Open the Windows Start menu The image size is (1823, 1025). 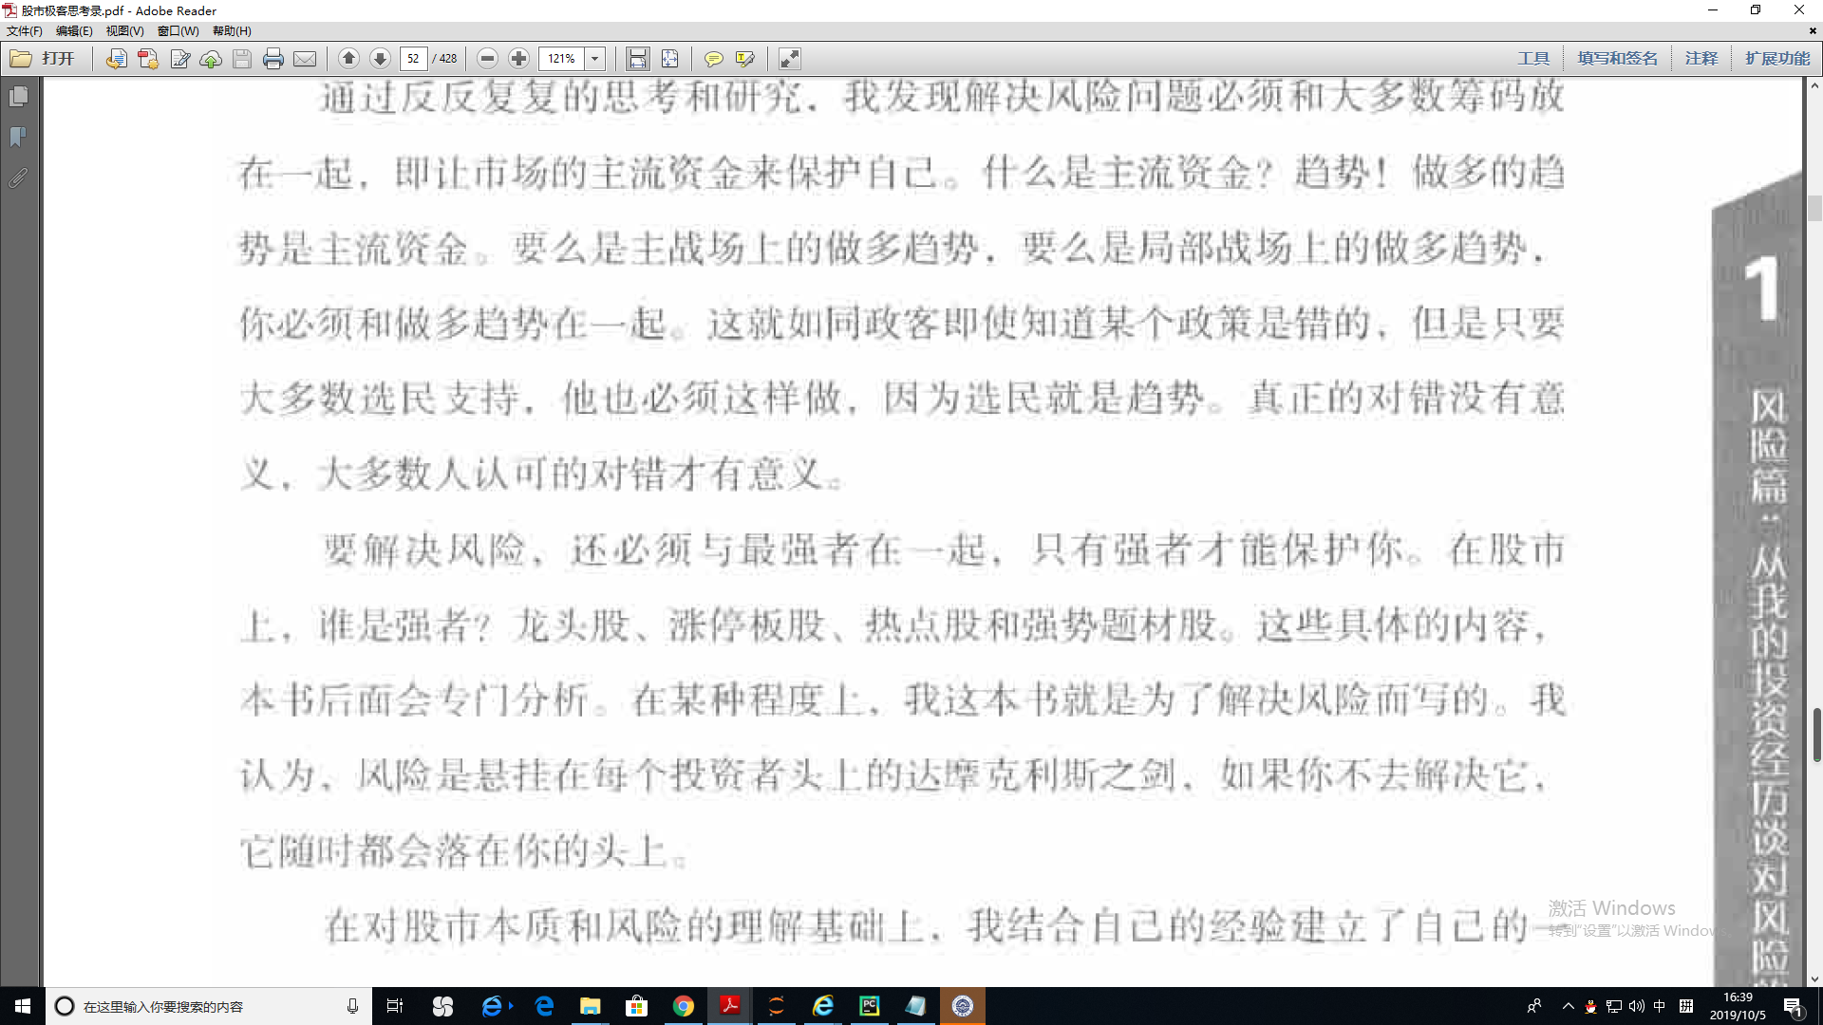pyautogui.click(x=23, y=1006)
